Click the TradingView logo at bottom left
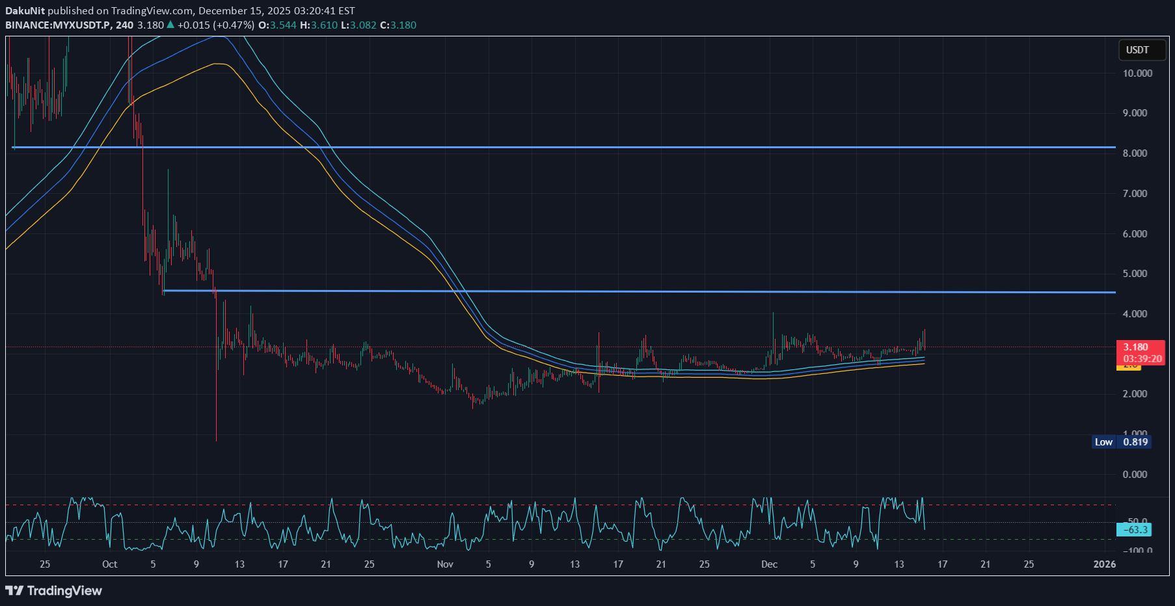The height and width of the screenshot is (606, 1175). click(x=54, y=590)
